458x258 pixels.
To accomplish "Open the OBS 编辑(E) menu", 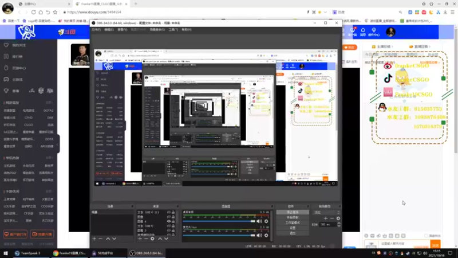I will 109,30.
